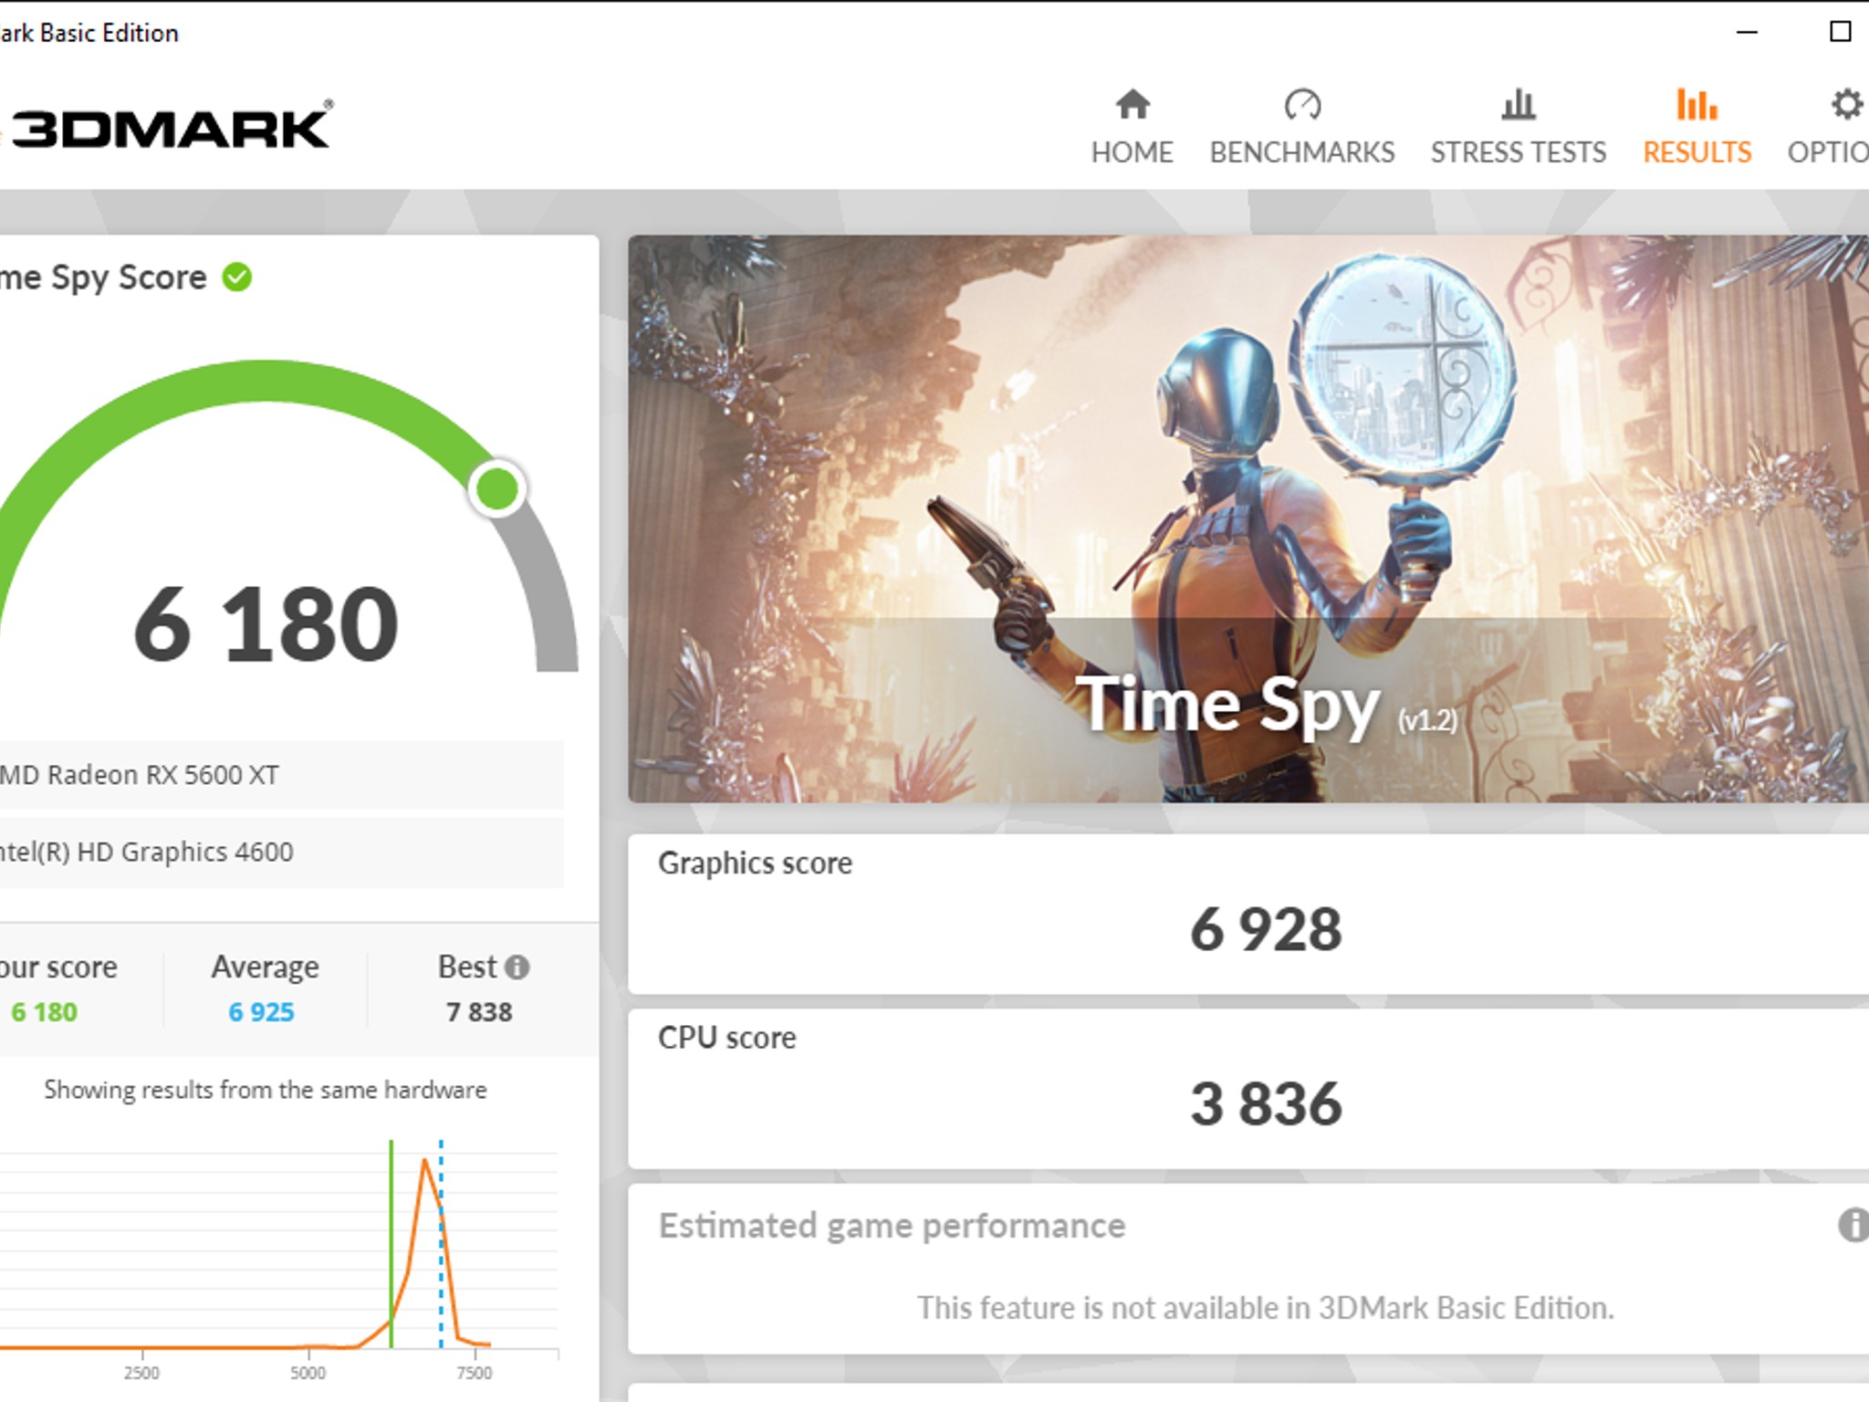Click the average score value 6 925
Viewport: 1869px width, 1402px height.
point(261,1012)
